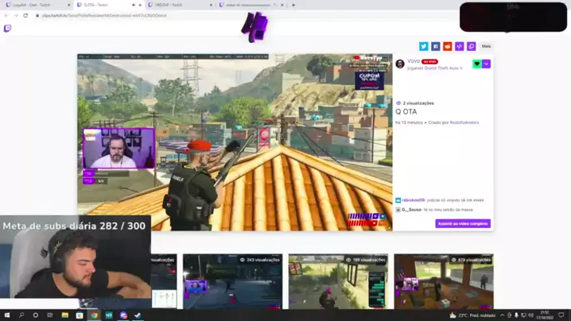
Task: Click the embed code share icon
Action: point(459,47)
